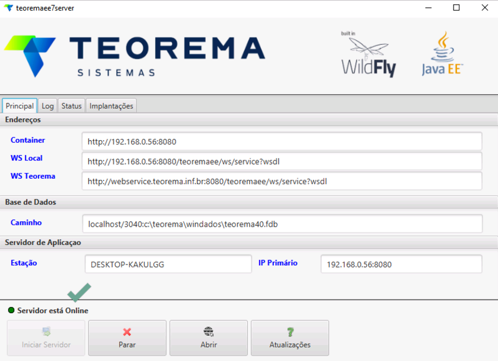498x361 pixels.
Task: Click the Servidor está Online status text
Action: (x=53, y=311)
